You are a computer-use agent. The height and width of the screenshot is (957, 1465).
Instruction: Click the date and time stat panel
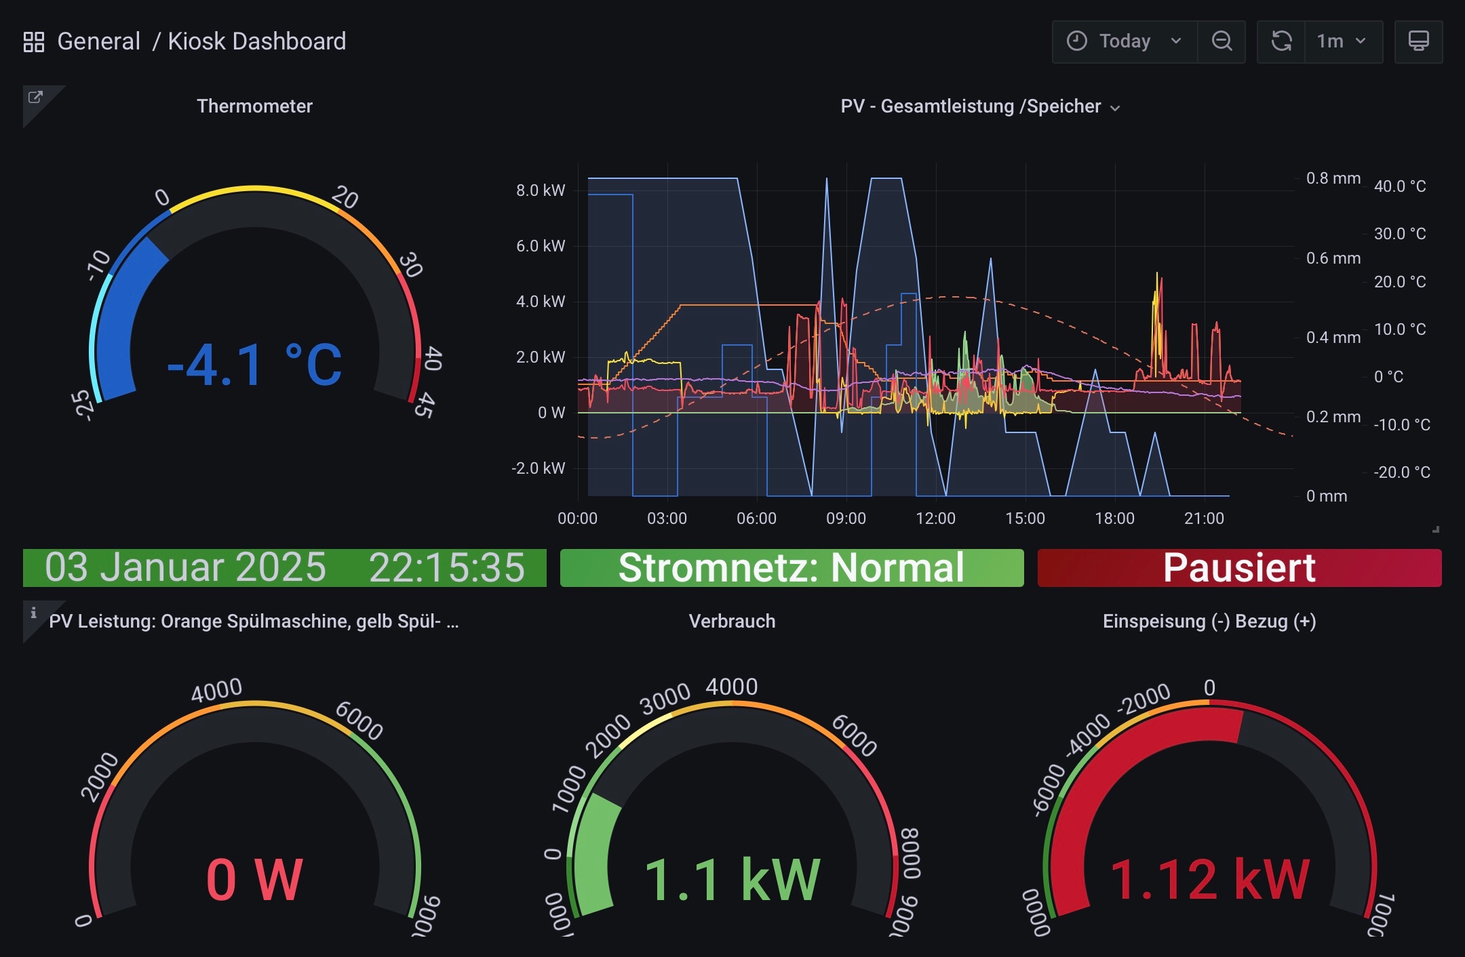pyautogui.click(x=284, y=568)
